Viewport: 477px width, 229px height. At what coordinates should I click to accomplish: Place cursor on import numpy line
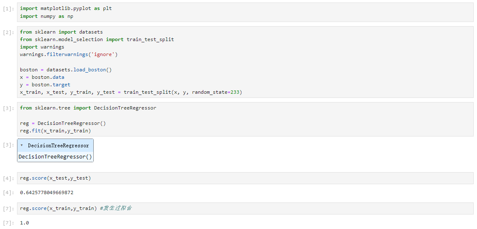click(46, 16)
